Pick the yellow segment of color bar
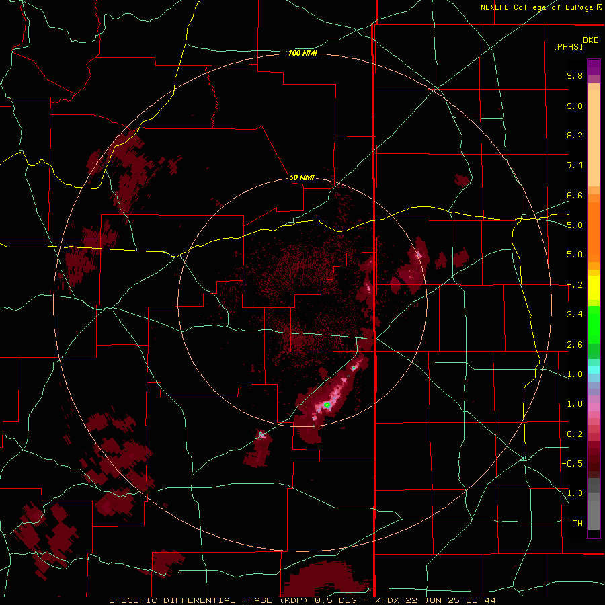605x605 pixels. pyautogui.click(x=594, y=288)
